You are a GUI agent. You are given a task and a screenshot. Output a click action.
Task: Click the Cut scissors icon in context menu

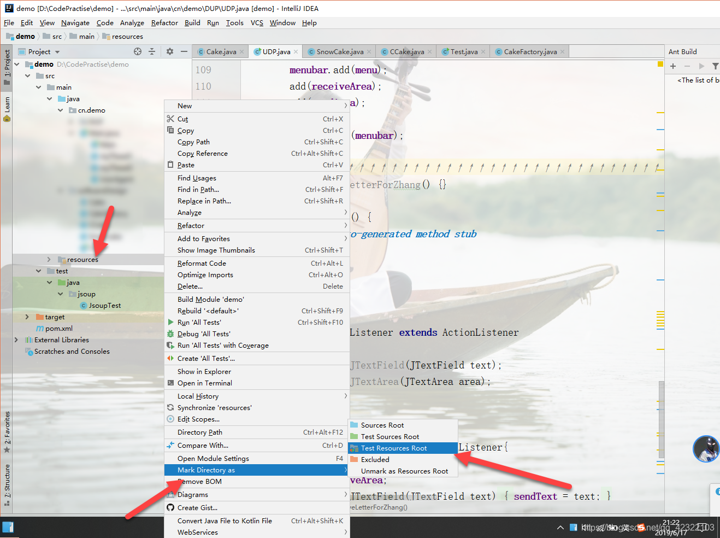(170, 119)
